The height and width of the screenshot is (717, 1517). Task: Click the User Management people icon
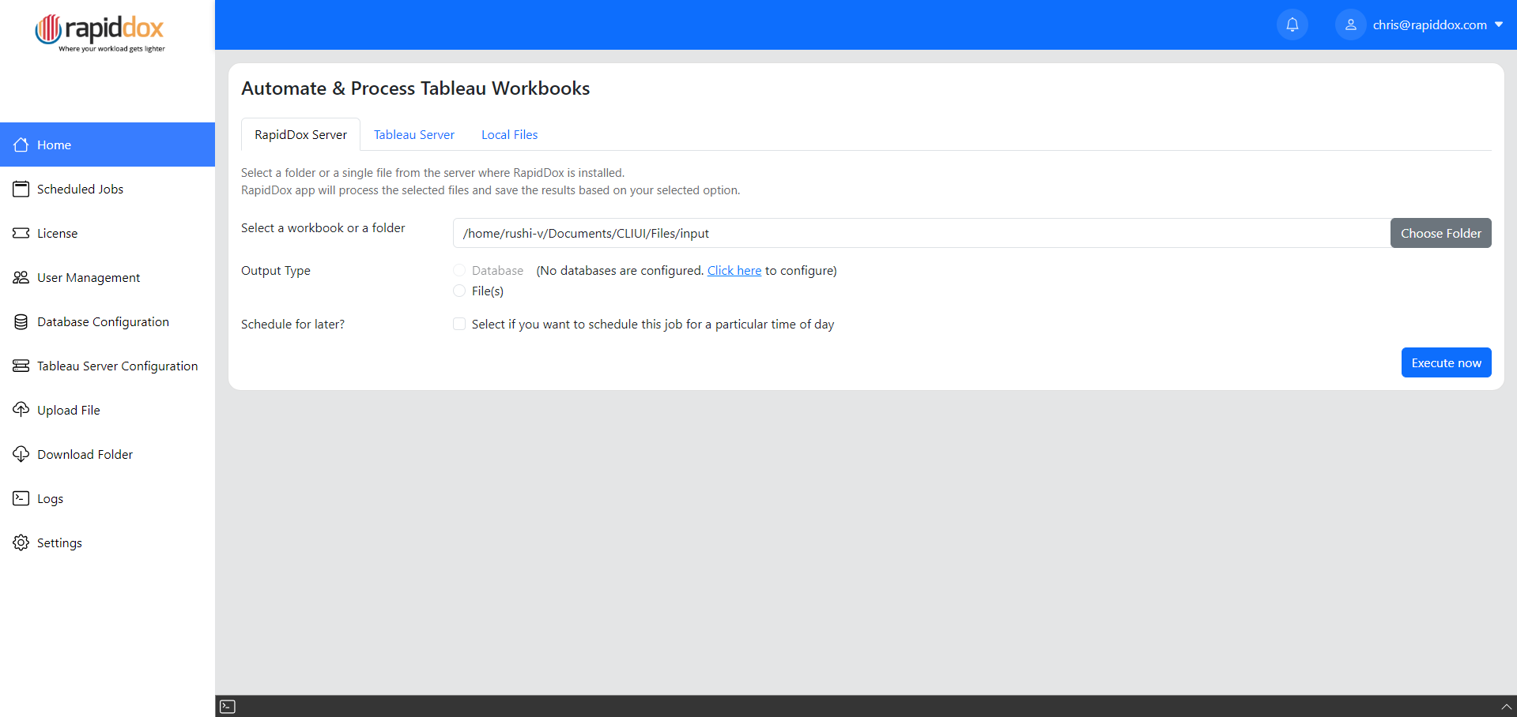point(21,277)
